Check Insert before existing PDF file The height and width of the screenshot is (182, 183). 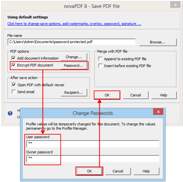(100, 65)
